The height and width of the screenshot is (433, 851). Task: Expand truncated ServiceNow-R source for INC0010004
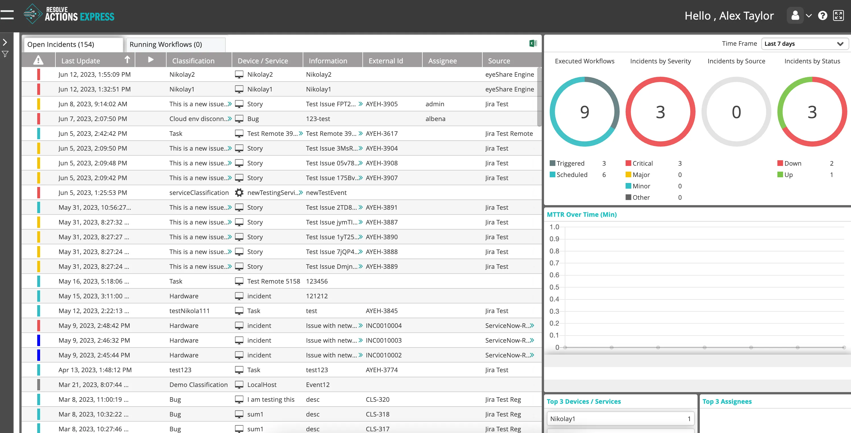[532, 326]
